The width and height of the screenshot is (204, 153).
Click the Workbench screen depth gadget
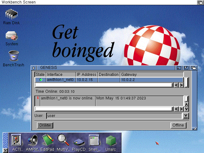(200, 2)
